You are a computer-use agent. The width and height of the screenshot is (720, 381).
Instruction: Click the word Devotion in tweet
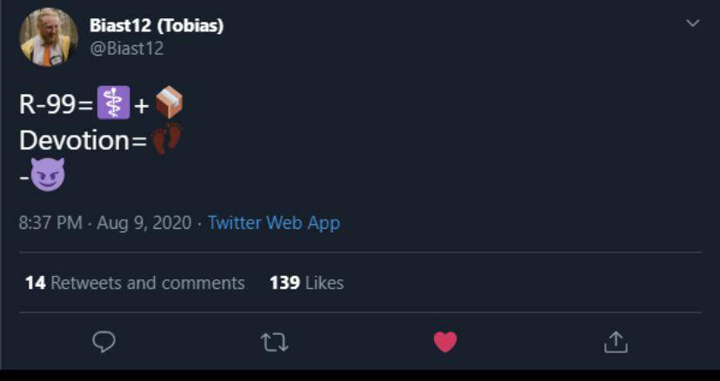click(x=75, y=140)
